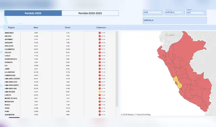Select the LIMA REGION region name
Screen dimensions: 216x127
[x=10, y=92]
